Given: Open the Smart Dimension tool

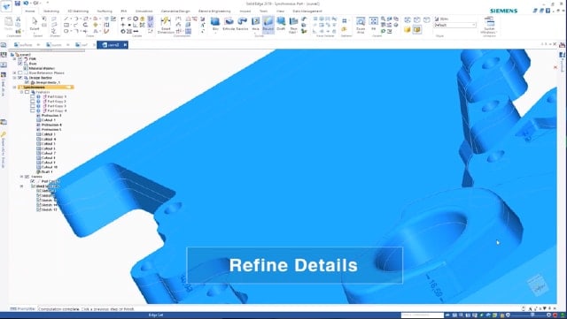Looking at the screenshot, I should click(x=166, y=25).
